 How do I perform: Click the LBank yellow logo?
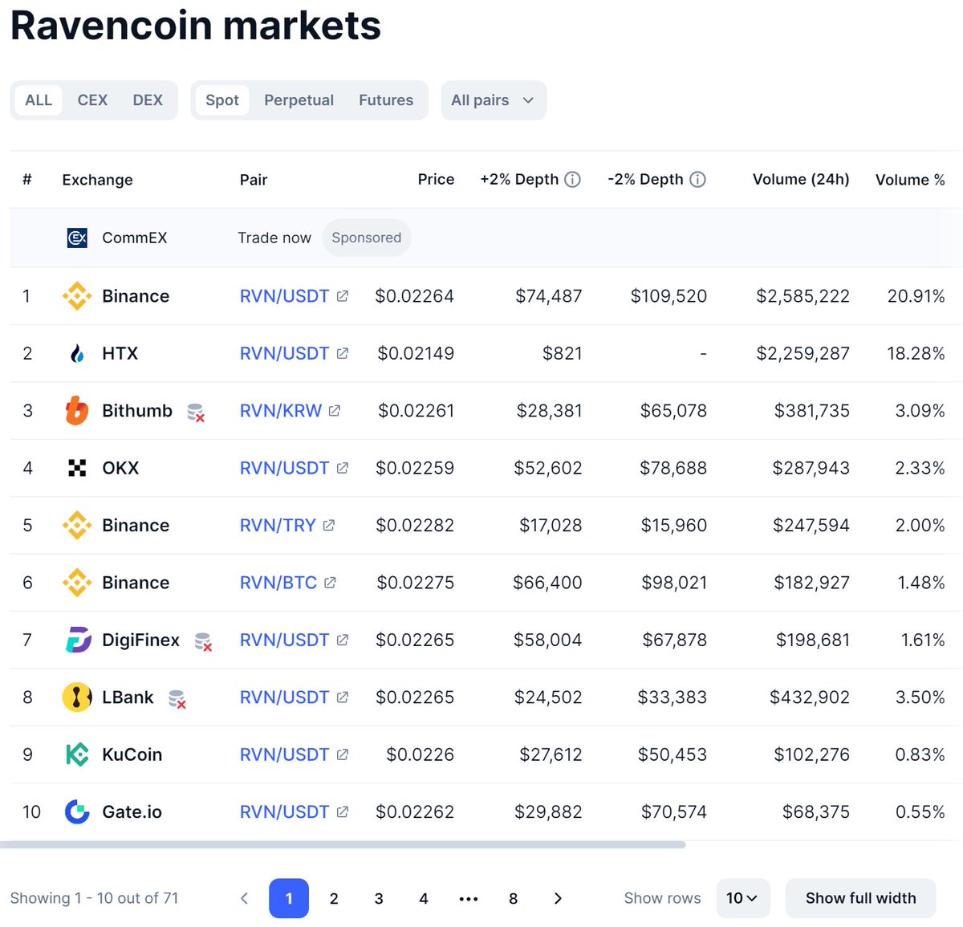point(77,697)
